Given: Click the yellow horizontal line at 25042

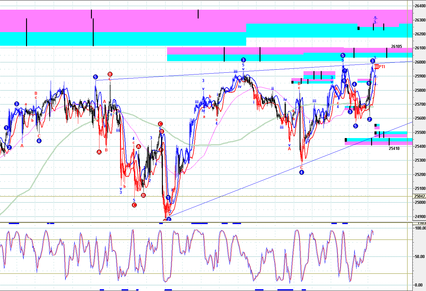Looking at the screenshot, I should pyautogui.click(x=206, y=196).
